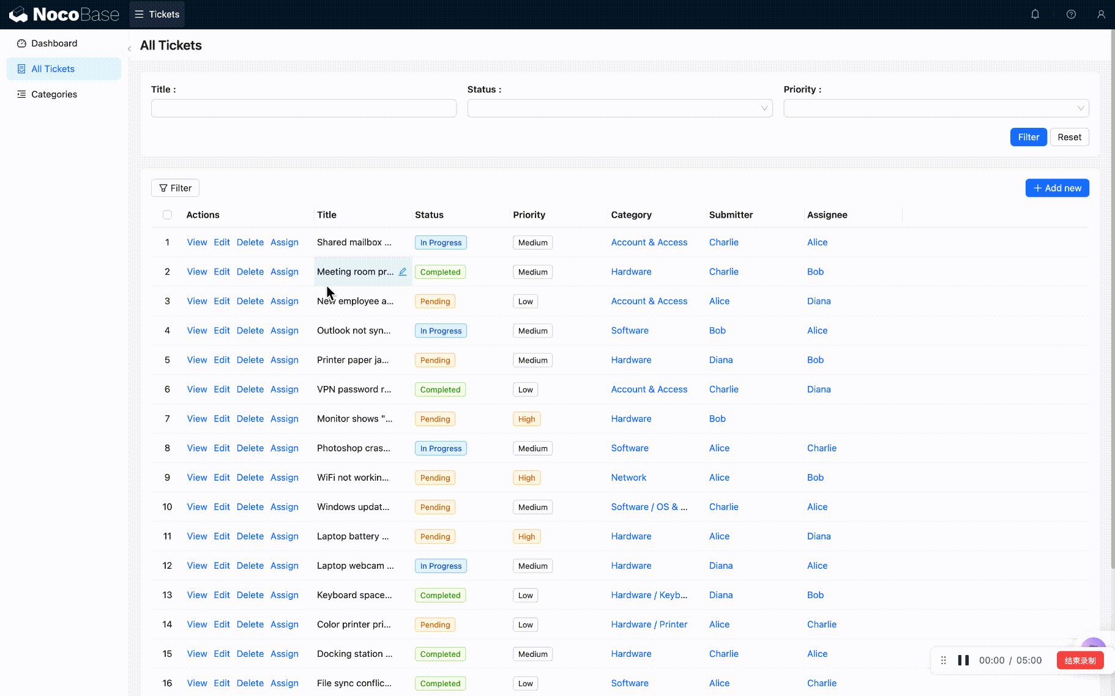1115x696 pixels.
Task: Open the notifications bell
Action: [x=1035, y=14]
